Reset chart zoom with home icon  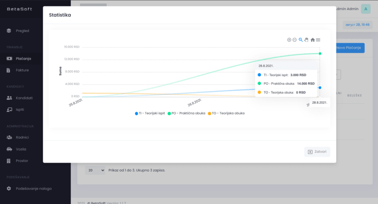pos(313,40)
